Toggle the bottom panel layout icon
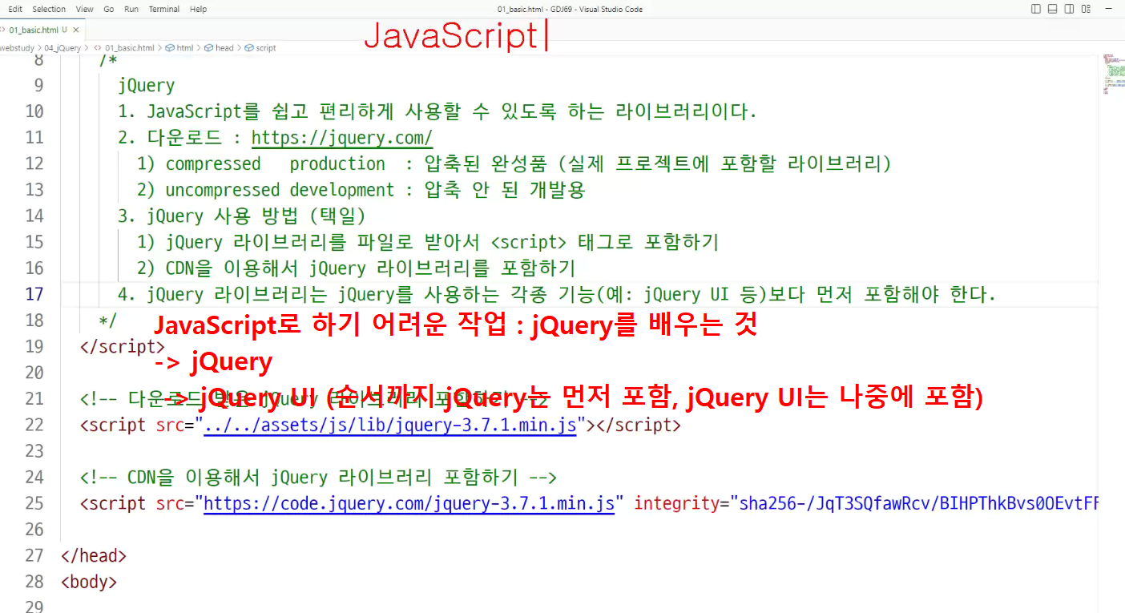This screenshot has height=613, width=1125. point(1054,9)
